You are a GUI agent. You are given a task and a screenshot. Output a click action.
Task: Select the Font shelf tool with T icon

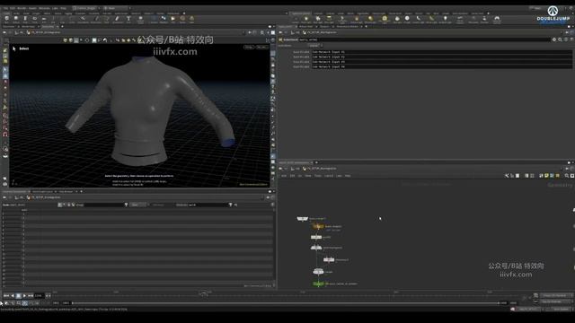click(128, 19)
